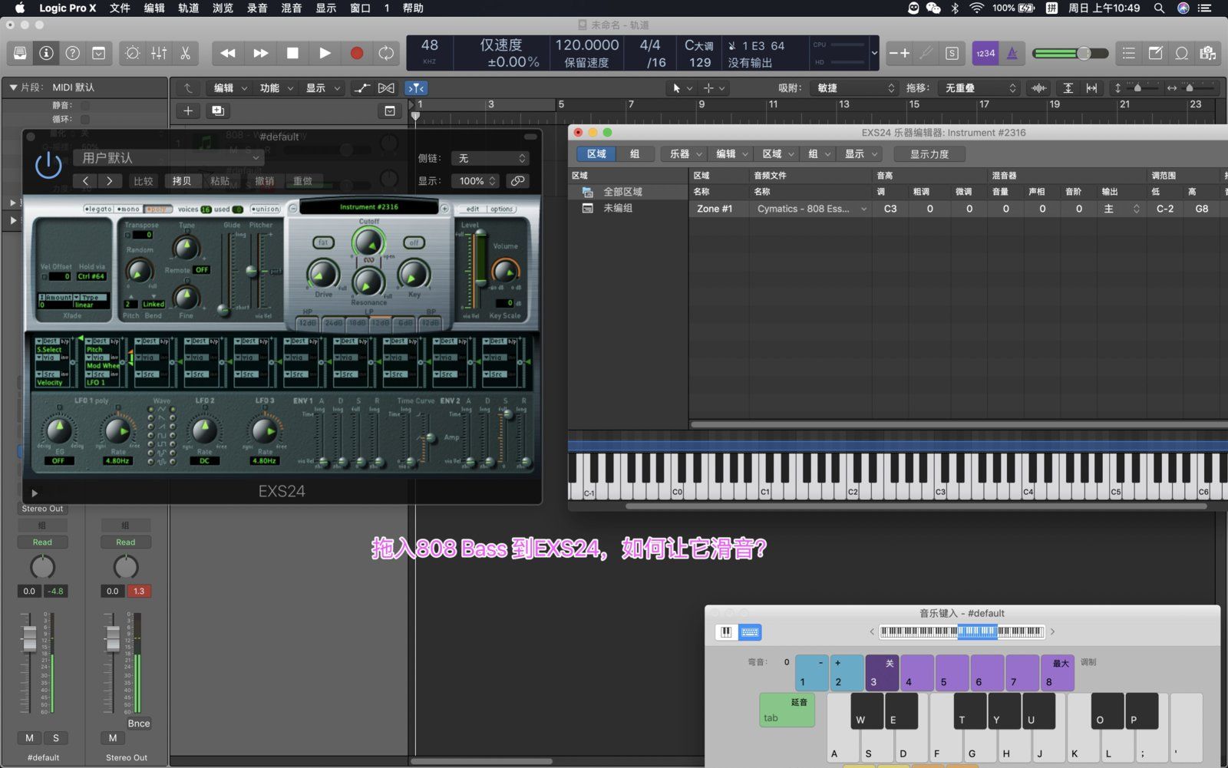Toggle the 1234 count-in button

coord(985,53)
